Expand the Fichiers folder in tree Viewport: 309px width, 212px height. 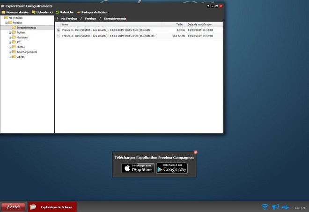(10, 32)
